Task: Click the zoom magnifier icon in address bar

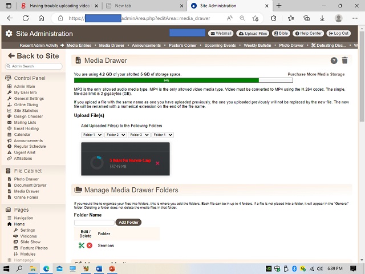Action: pyautogui.click(x=242, y=18)
